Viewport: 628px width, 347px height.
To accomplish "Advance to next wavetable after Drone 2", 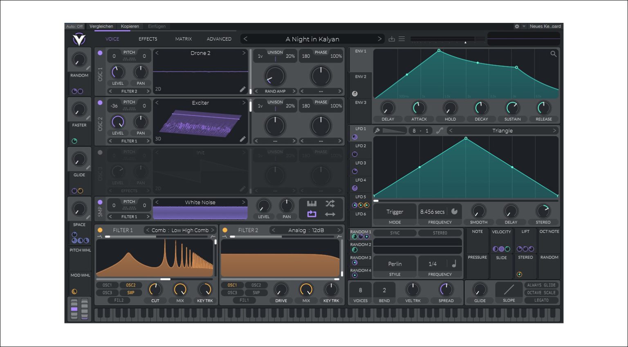I will coord(244,53).
